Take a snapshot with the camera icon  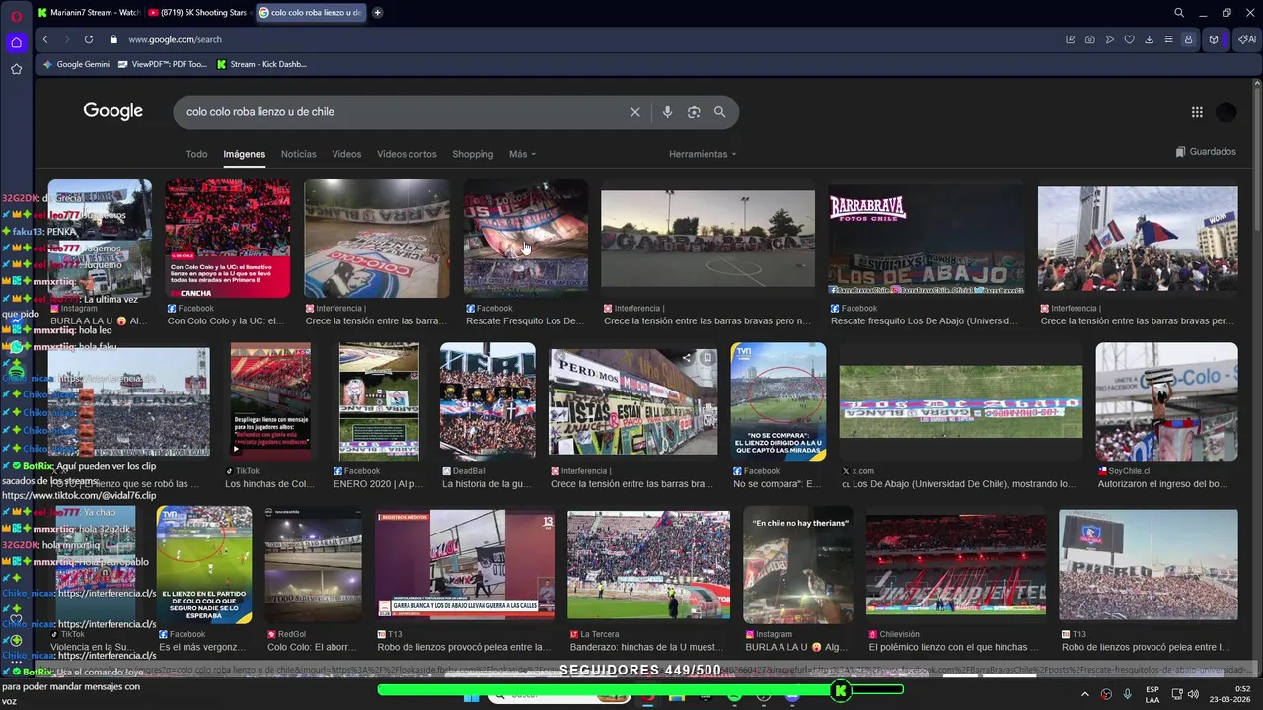[x=1089, y=39]
